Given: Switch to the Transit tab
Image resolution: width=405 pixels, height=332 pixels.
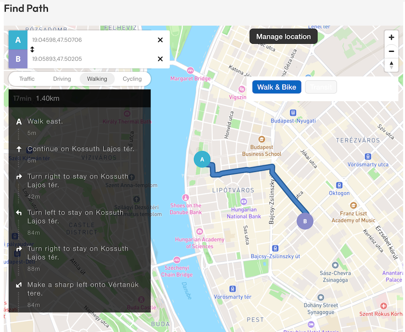Looking at the screenshot, I should (x=321, y=87).
